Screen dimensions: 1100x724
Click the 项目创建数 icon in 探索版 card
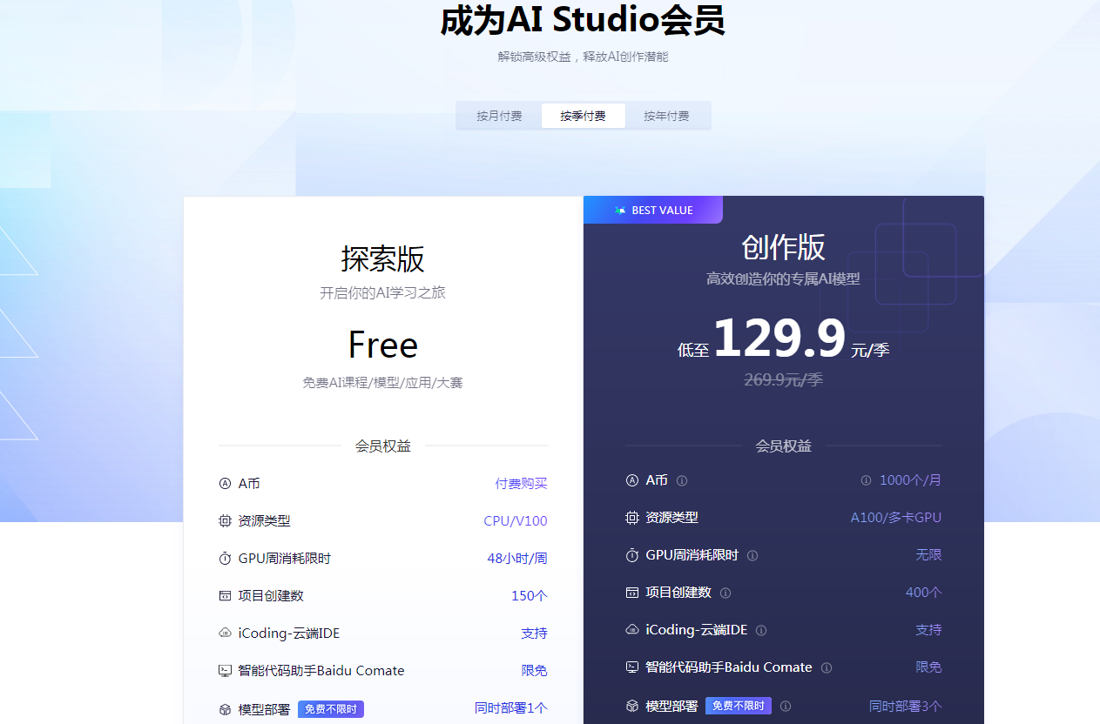tap(225, 596)
